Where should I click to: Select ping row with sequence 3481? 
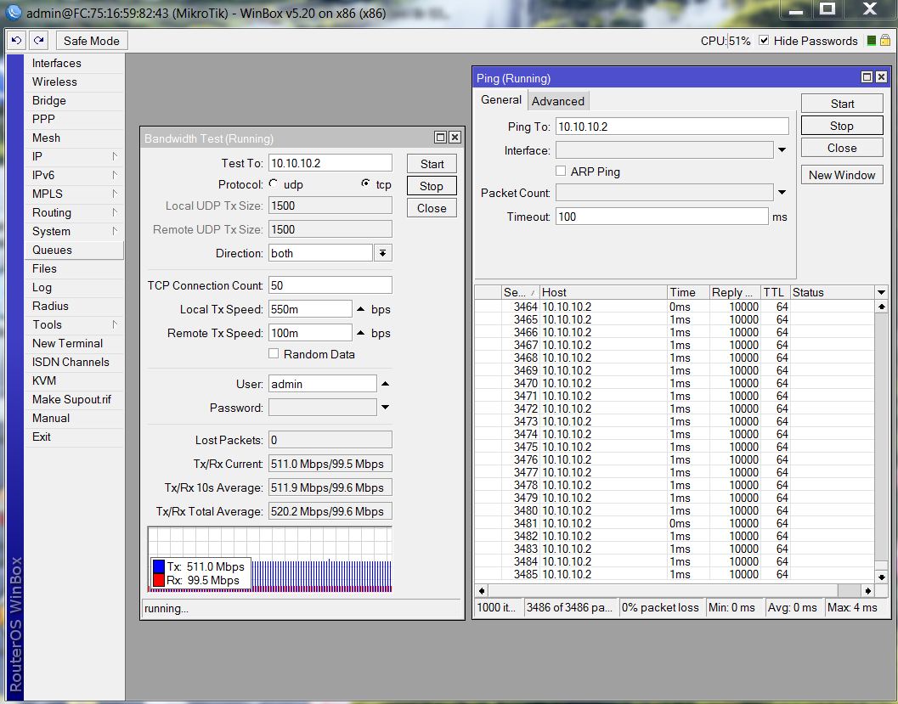point(675,523)
